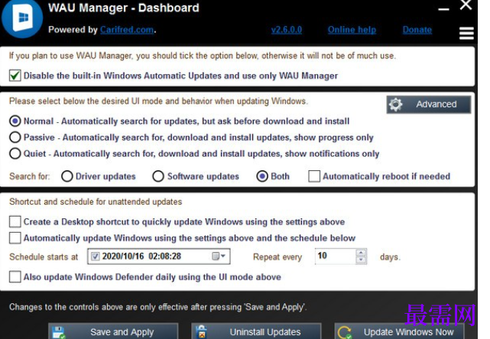The width and height of the screenshot is (490, 339).
Task: Click the Save and Apply button
Action: (113, 331)
